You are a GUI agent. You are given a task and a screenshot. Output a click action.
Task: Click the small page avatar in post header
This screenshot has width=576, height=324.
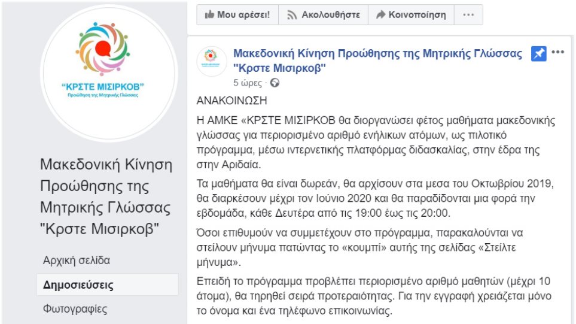211,61
